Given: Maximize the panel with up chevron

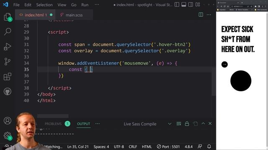Looking at the screenshot, I should tap(203, 123).
